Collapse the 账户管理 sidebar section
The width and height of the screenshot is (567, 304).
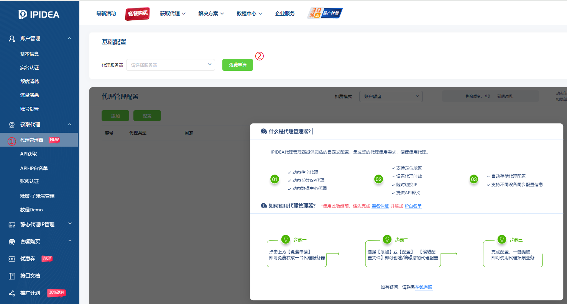pyautogui.click(x=69, y=38)
